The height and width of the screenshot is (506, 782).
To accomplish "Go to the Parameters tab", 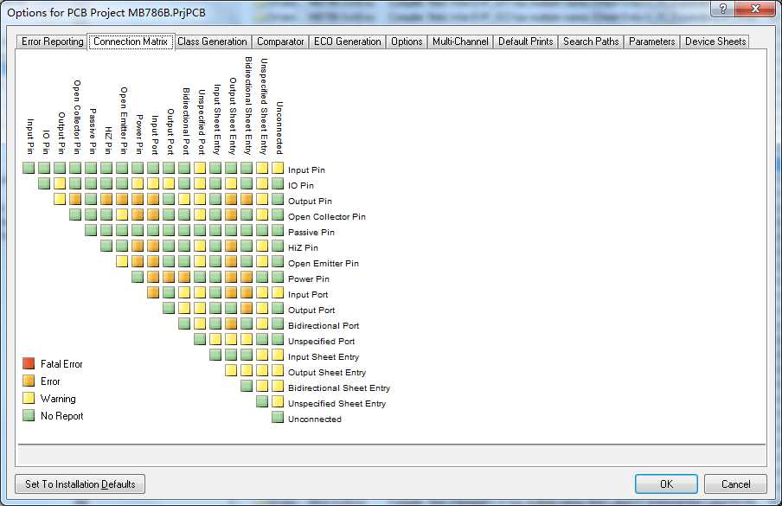I will [x=652, y=42].
